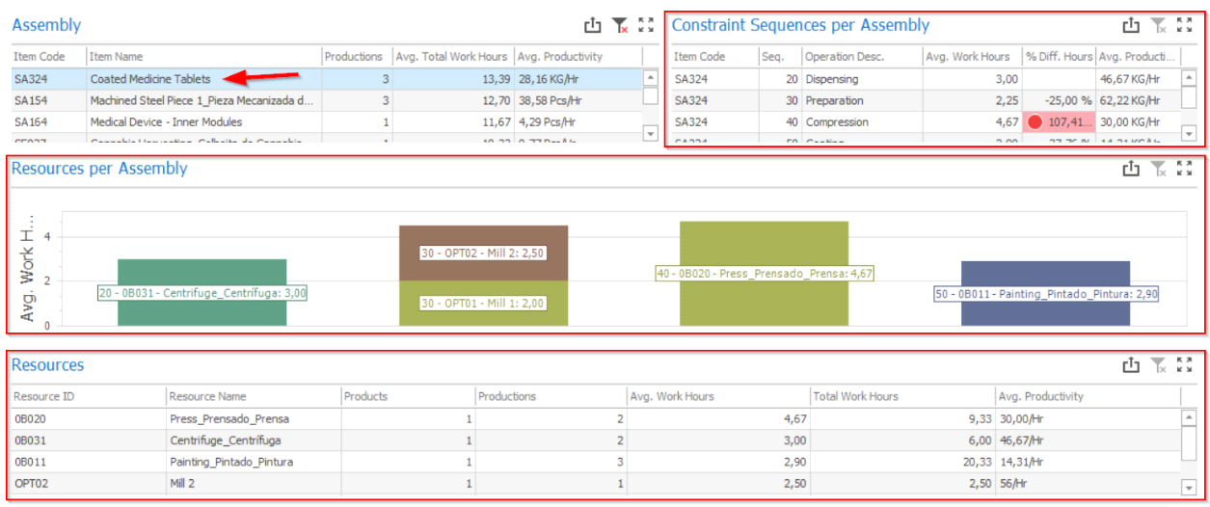
Task: Maximize the Constraint Sequences per Assembly panel
Action: pyautogui.click(x=1185, y=26)
